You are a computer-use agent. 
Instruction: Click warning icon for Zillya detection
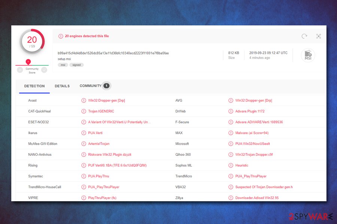click(231, 198)
